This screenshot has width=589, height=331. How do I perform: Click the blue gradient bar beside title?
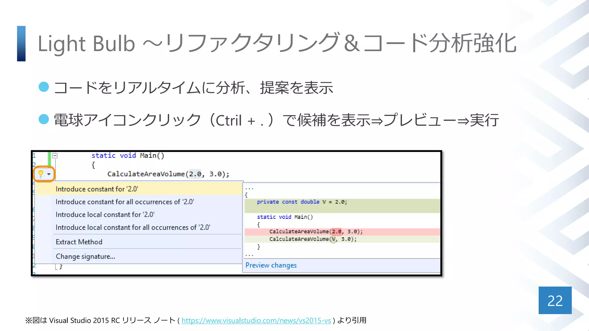click(21, 43)
